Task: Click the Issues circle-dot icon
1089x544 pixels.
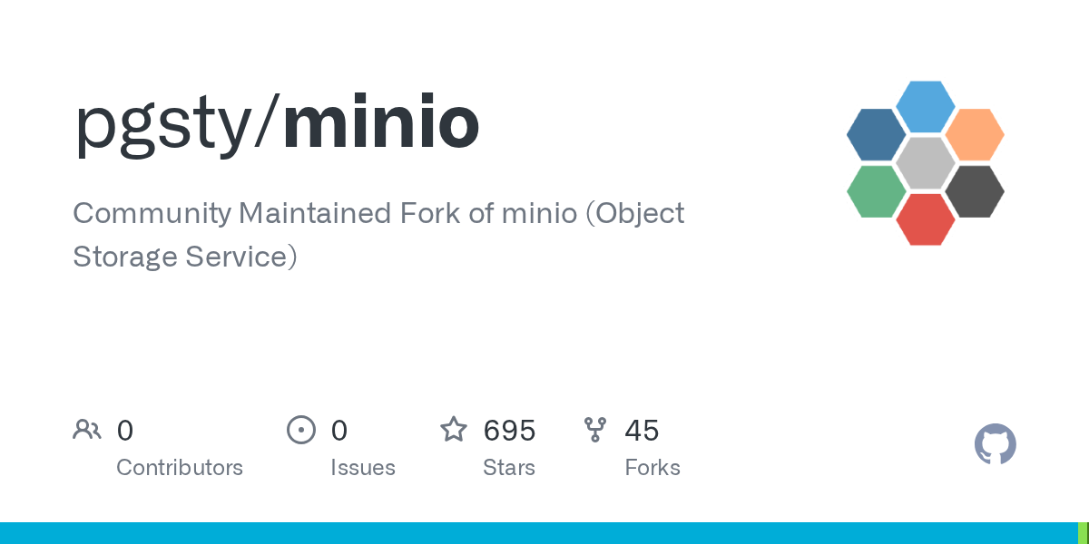Action: click(301, 430)
